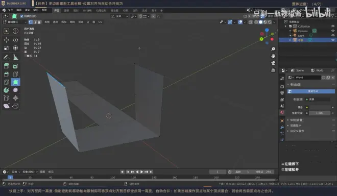This screenshot has height=196, width=337.
Task: Activate the Poly Build tool
Action: pos(15,82)
